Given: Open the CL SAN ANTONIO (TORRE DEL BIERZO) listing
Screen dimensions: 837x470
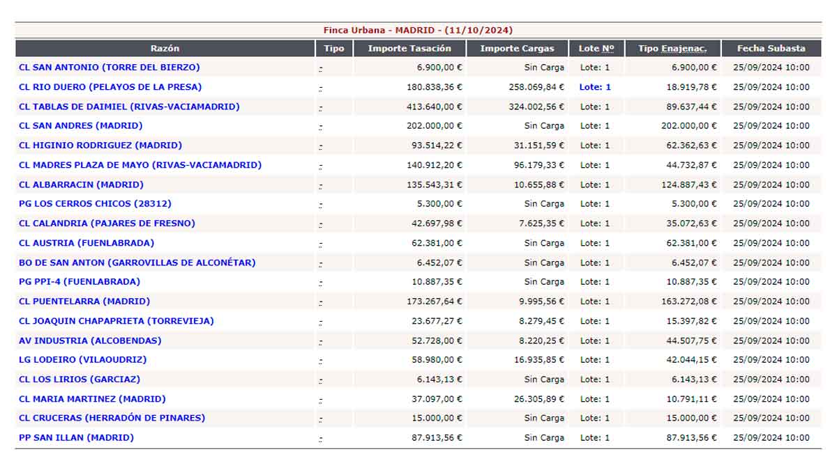Looking at the screenshot, I should pyautogui.click(x=109, y=68).
